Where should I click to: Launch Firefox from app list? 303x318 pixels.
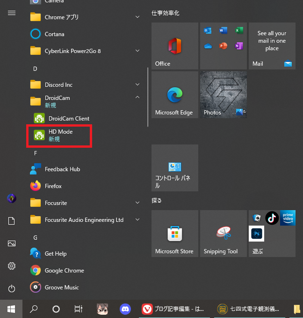coord(85,186)
